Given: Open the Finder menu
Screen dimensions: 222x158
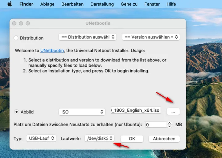Looking at the screenshot, I should (26, 4).
